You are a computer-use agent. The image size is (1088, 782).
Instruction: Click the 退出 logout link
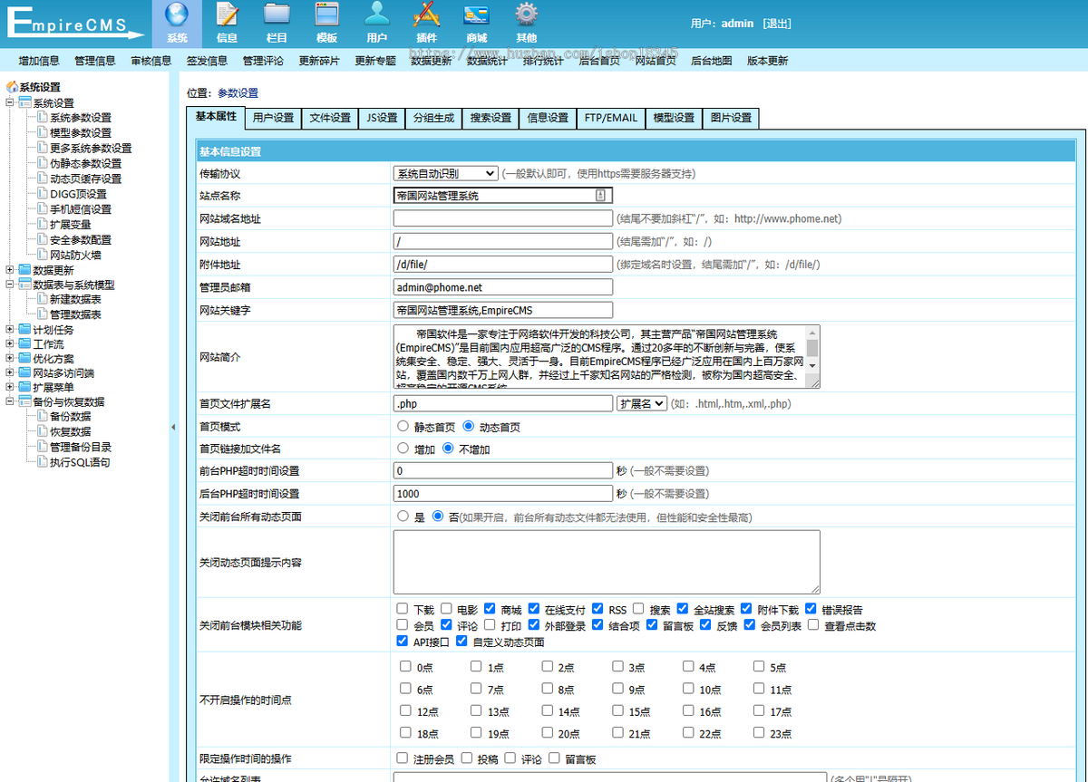coord(777,24)
